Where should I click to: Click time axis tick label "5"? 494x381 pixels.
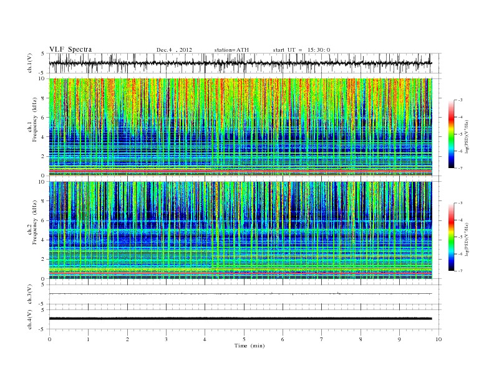click(x=244, y=339)
